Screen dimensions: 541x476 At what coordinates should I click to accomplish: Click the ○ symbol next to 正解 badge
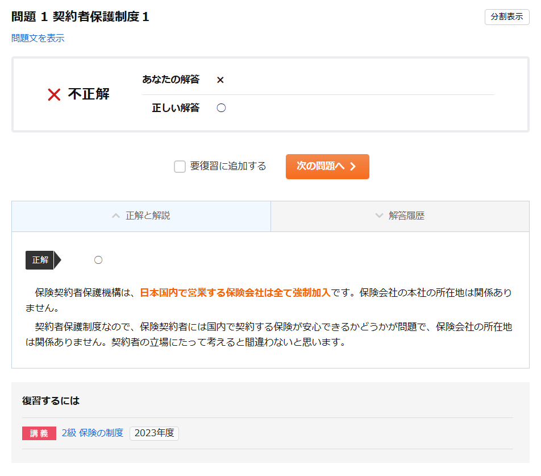(98, 260)
